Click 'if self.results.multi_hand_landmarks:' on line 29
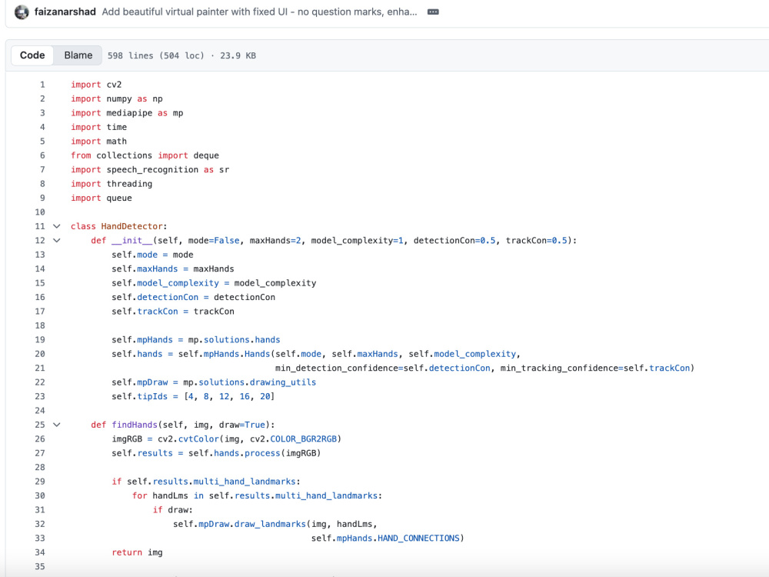Viewport: 769px width, 577px height. coord(206,482)
